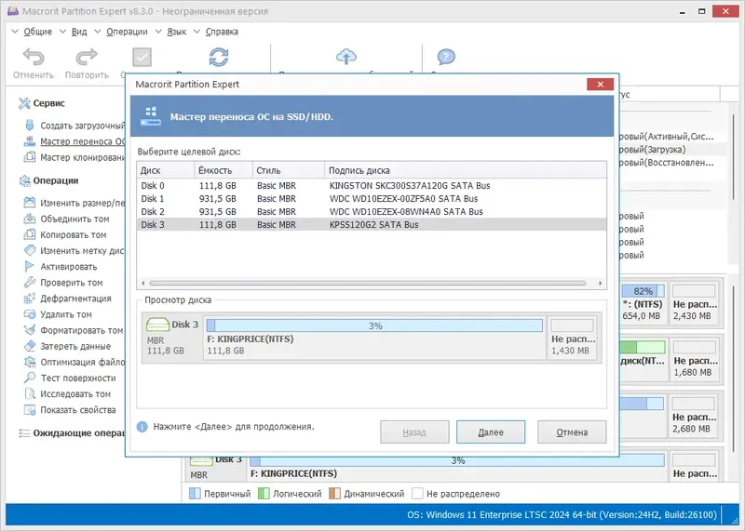Click the cloud upload icon in toolbar

click(346, 57)
